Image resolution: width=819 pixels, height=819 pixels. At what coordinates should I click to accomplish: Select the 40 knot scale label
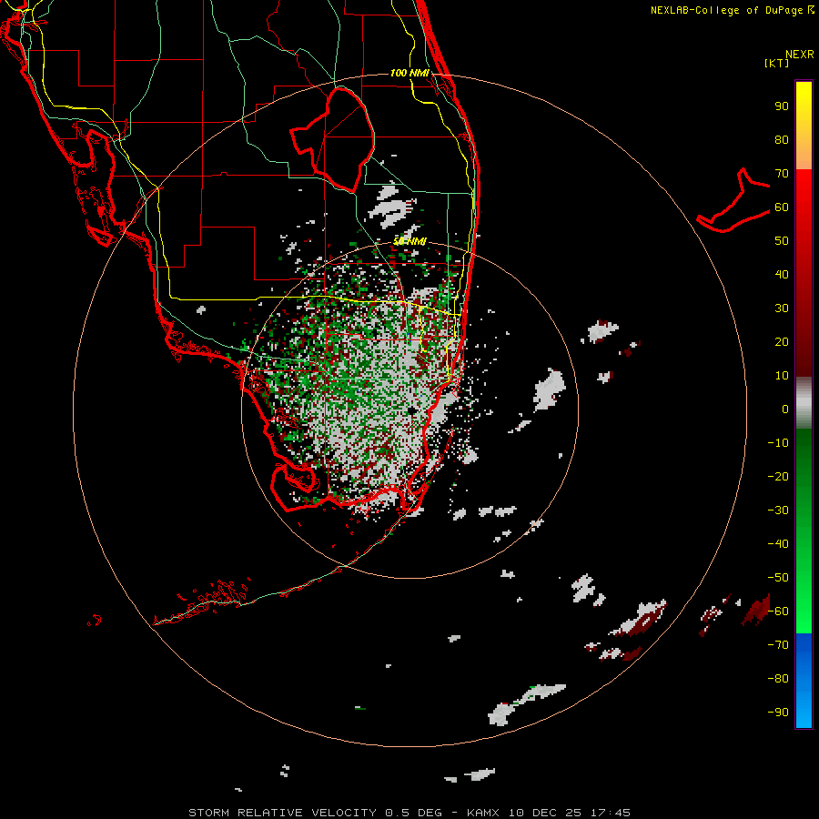pos(782,274)
